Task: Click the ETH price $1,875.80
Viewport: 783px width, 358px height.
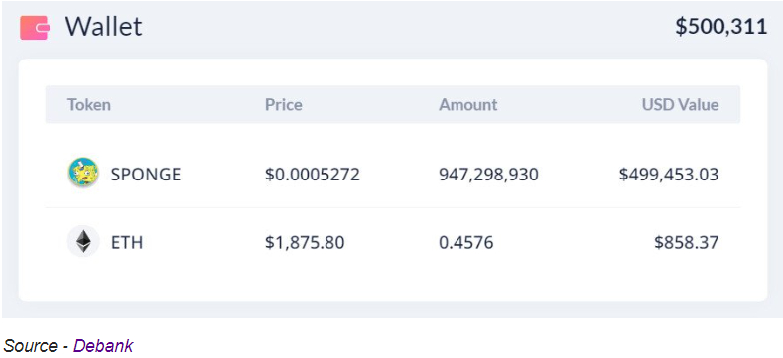Action: [305, 243]
